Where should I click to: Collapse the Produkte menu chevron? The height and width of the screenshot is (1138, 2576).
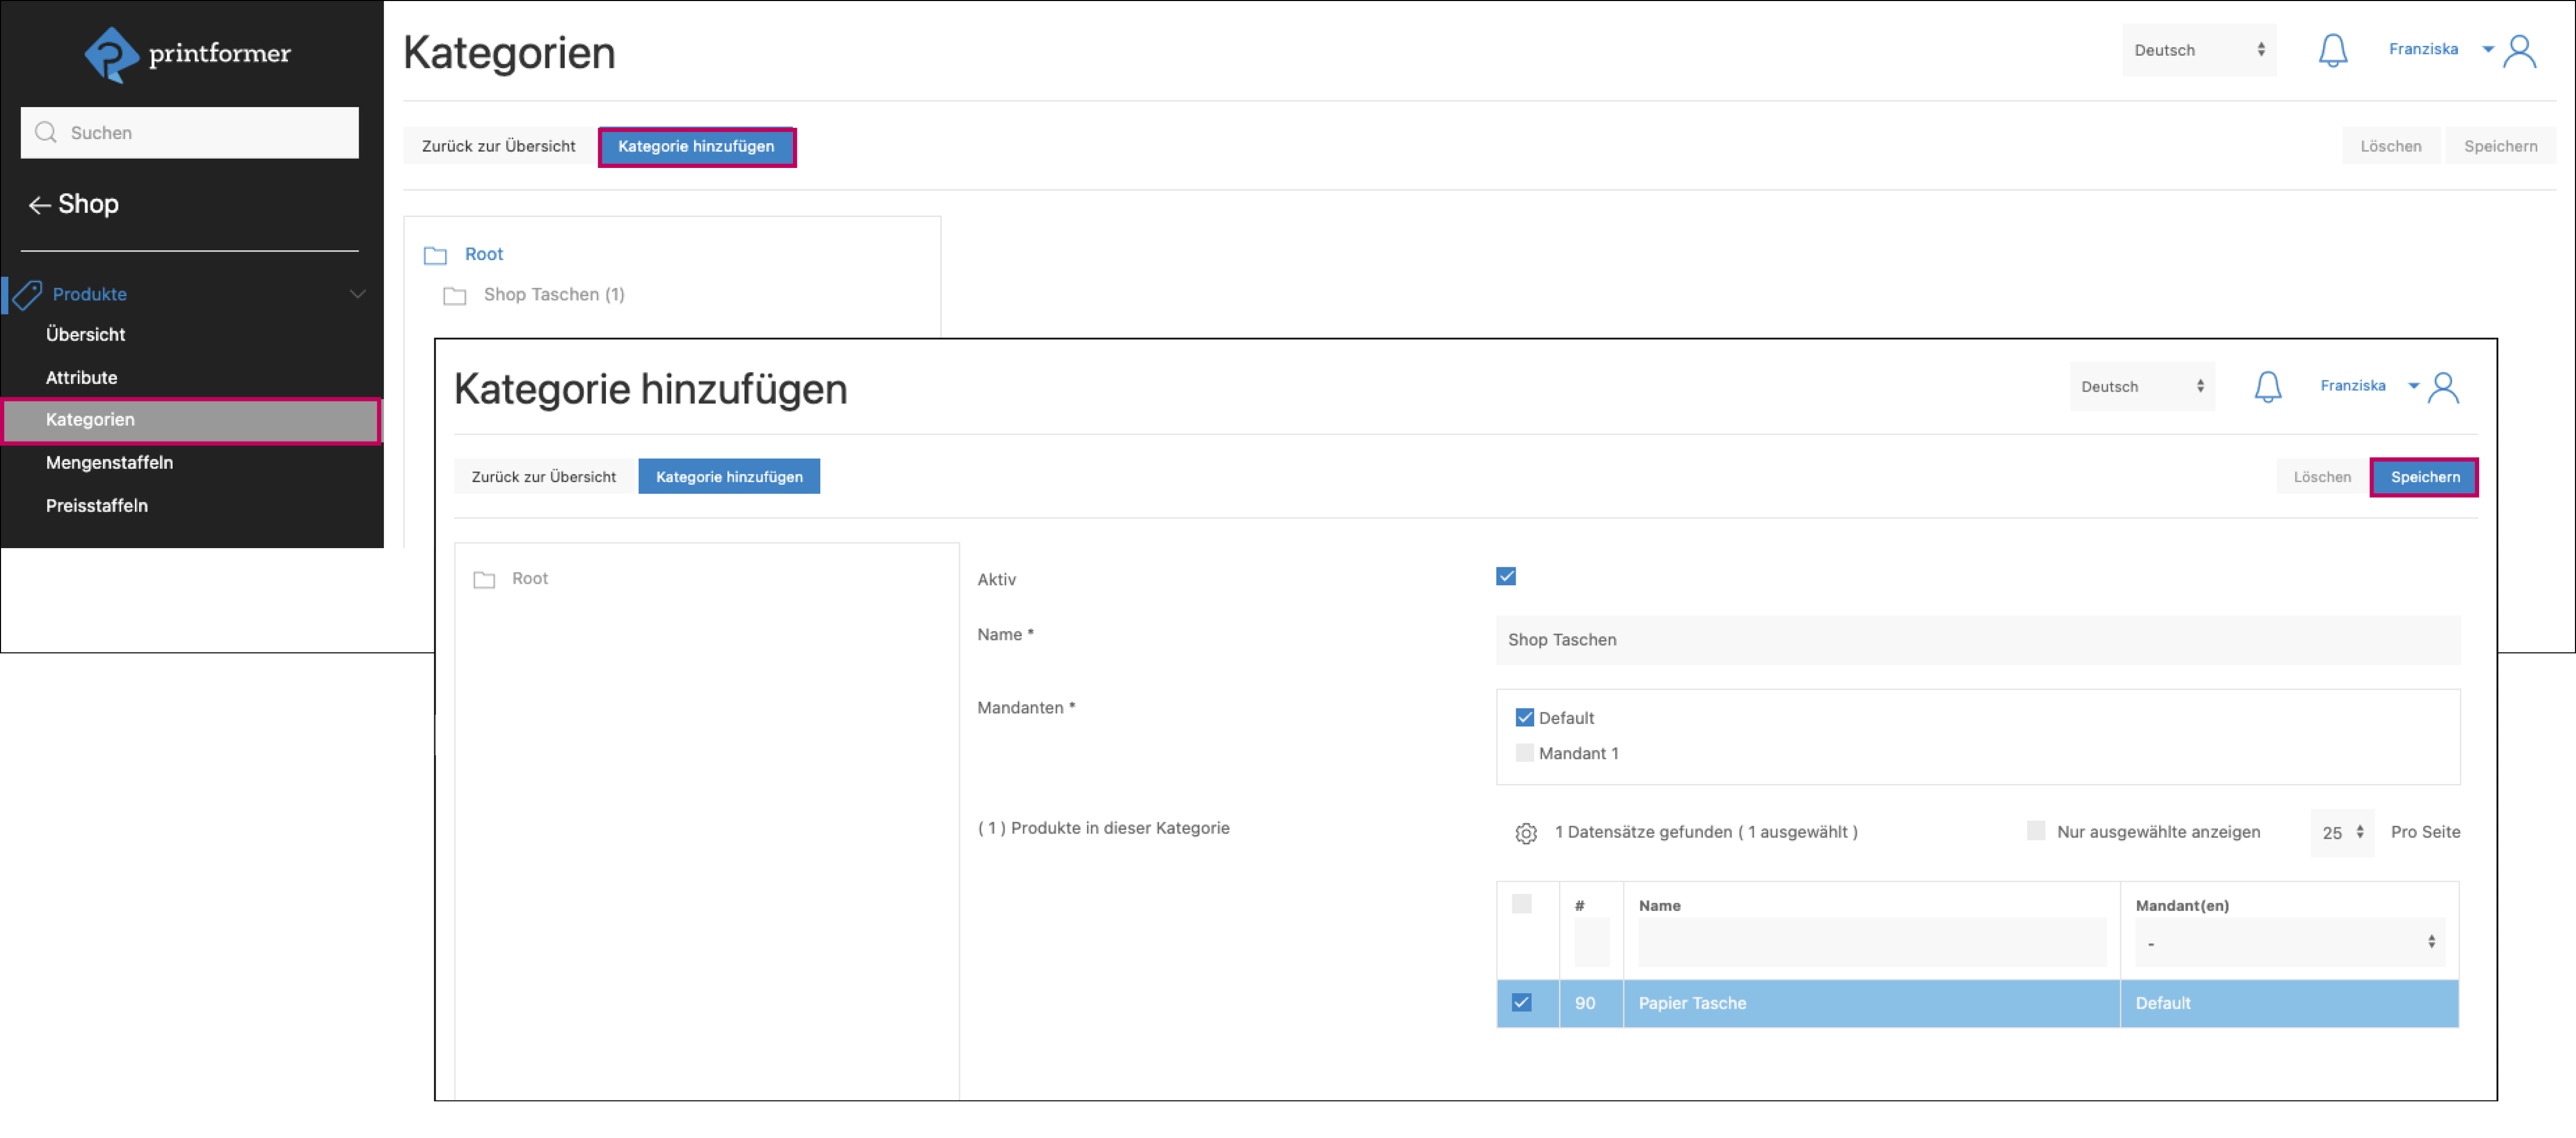[x=358, y=294]
